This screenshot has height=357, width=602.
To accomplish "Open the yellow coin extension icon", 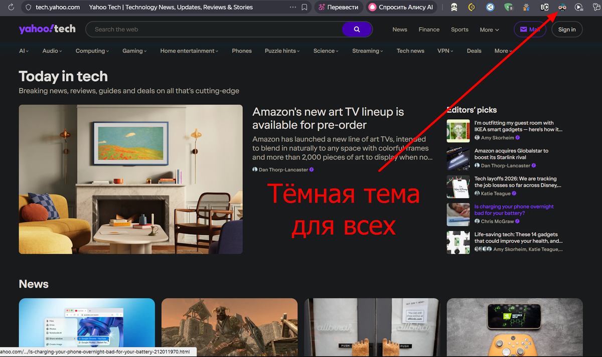I will [x=472, y=8].
